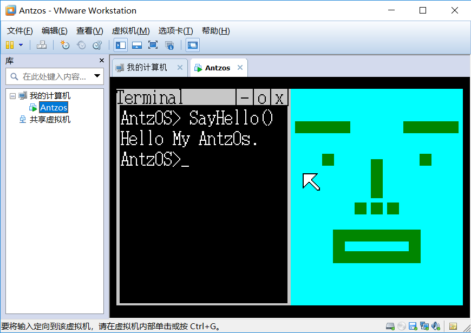Close the 我的计算机 tab

(x=180, y=67)
